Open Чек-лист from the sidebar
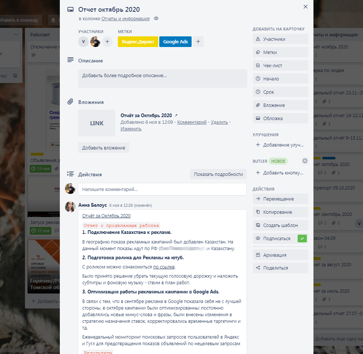The image size is (363, 354). point(280,66)
